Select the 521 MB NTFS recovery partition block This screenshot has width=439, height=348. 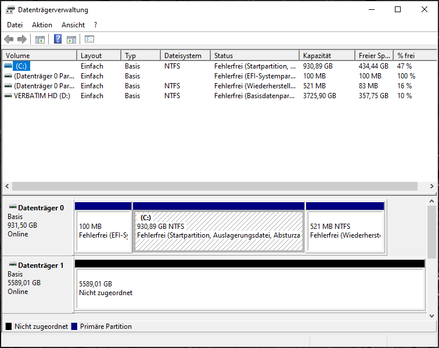(345, 227)
